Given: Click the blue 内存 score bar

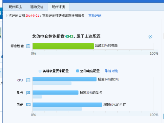Looking at the screenshot, I should pos(67,105).
